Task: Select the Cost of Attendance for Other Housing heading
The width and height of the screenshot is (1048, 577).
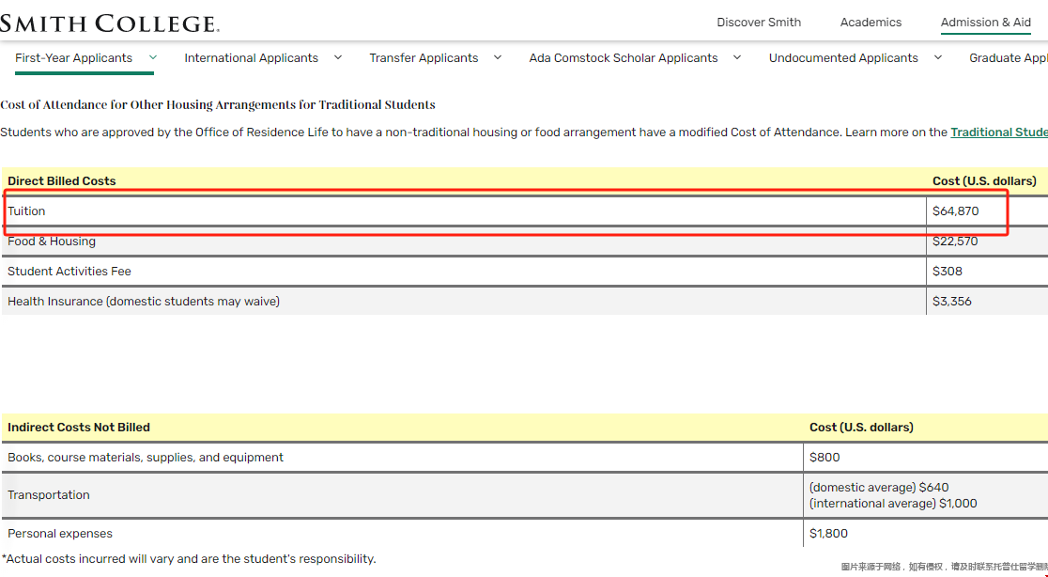Action: point(218,105)
